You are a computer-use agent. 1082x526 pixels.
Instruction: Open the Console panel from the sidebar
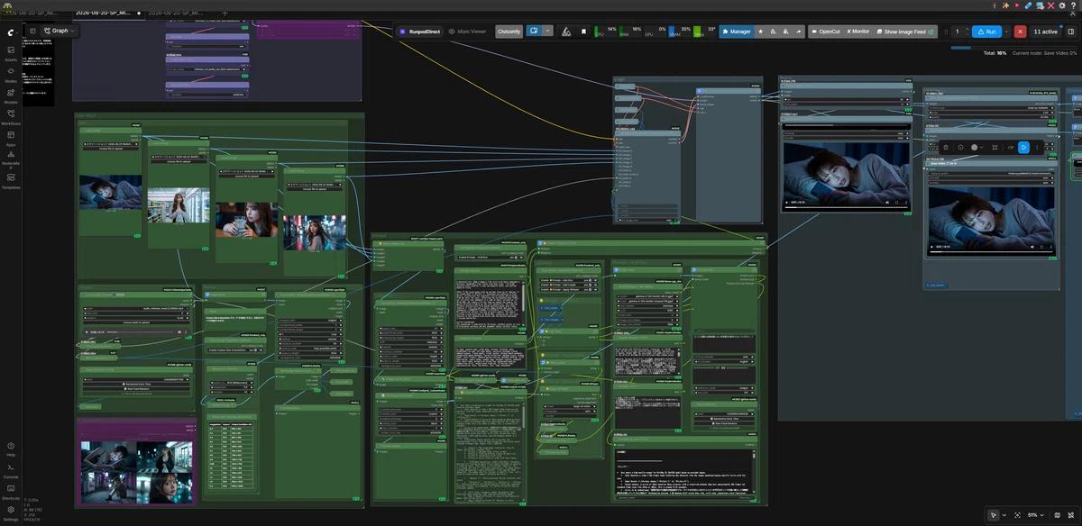pyautogui.click(x=11, y=469)
